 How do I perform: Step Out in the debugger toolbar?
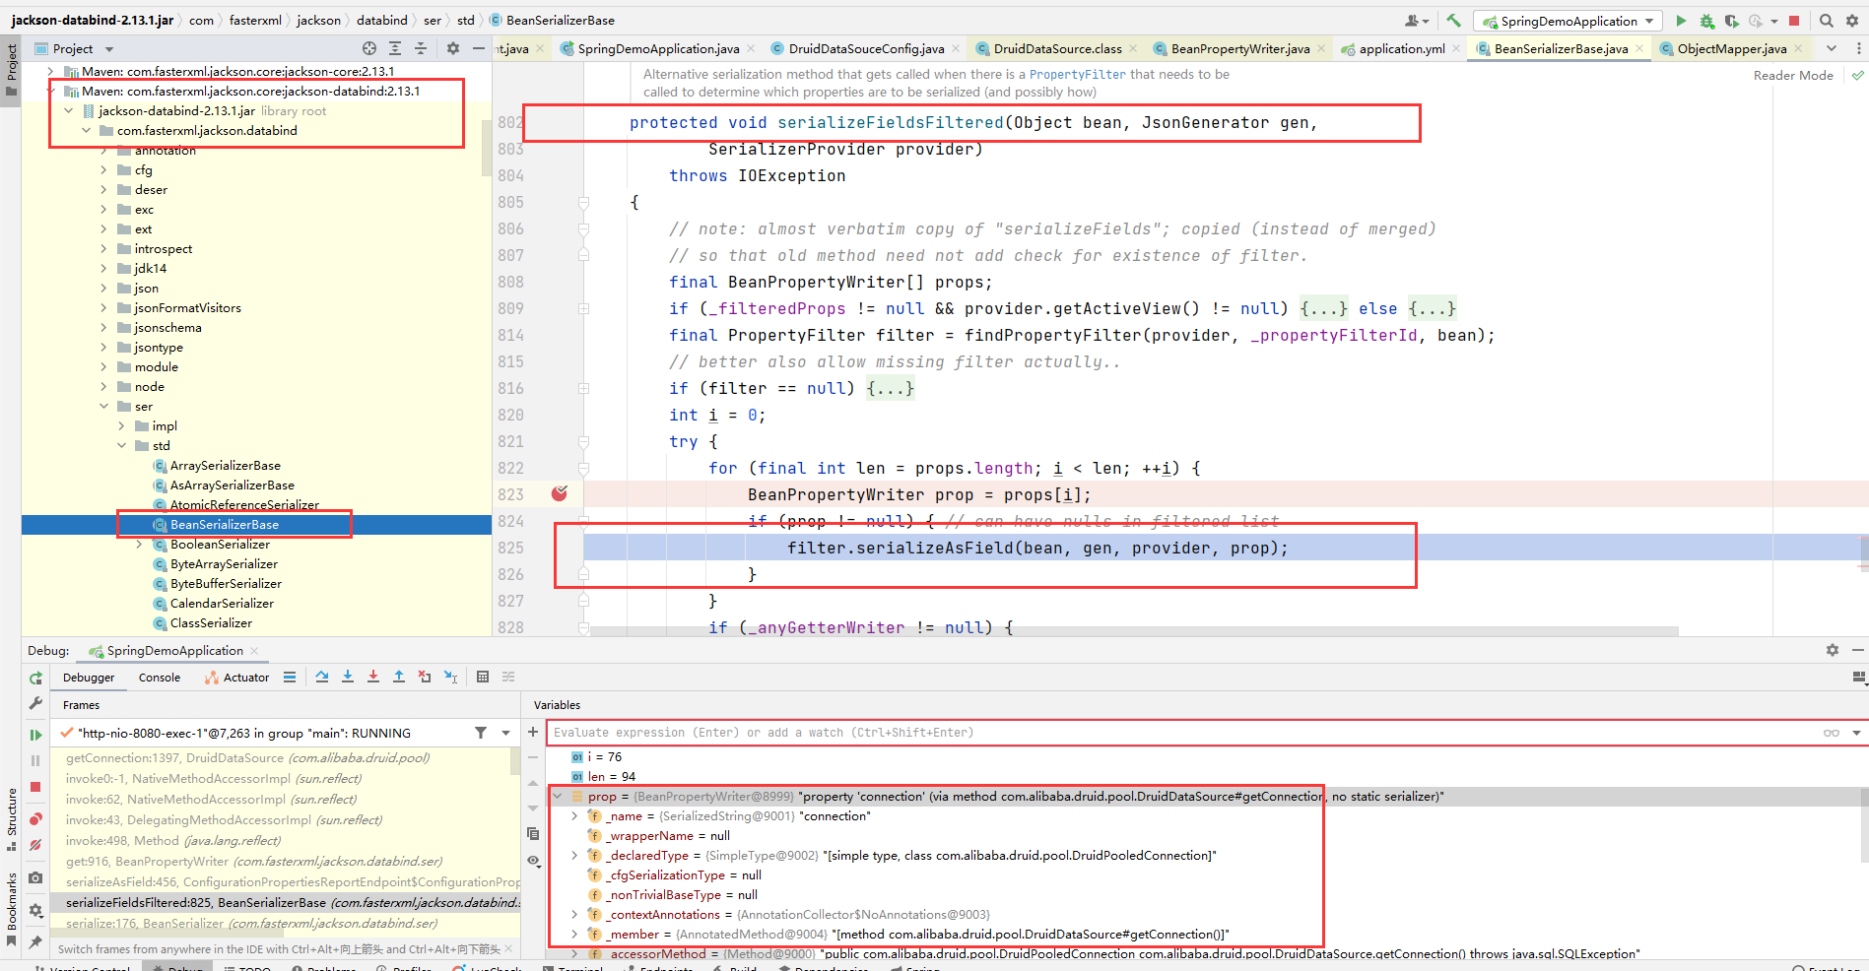[x=399, y=677]
